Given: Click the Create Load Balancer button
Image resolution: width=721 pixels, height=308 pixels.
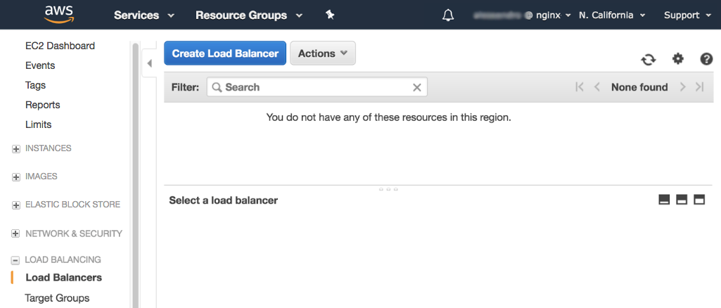Looking at the screenshot, I should click(225, 53).
